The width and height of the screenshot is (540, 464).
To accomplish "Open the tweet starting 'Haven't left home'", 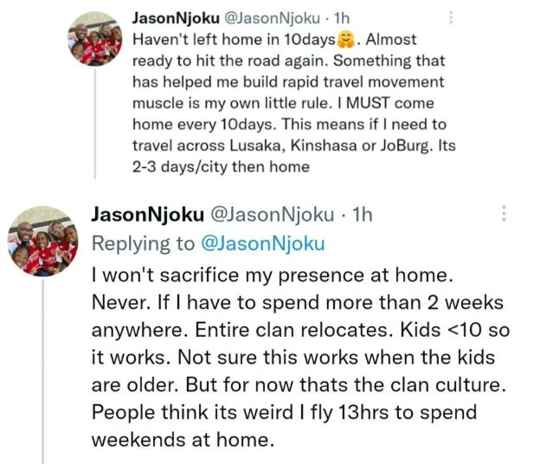I will tap(286, 82).
